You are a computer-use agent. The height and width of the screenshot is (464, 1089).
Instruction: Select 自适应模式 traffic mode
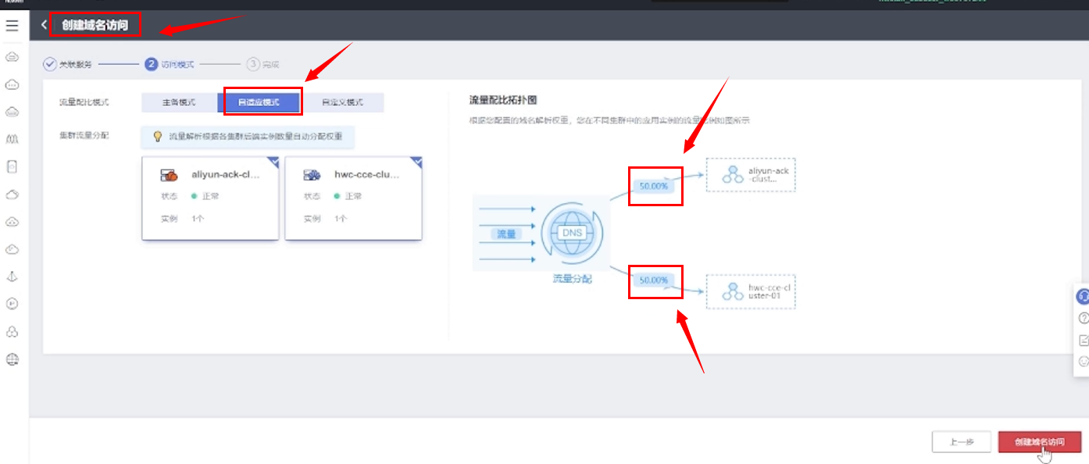[259, 102]
